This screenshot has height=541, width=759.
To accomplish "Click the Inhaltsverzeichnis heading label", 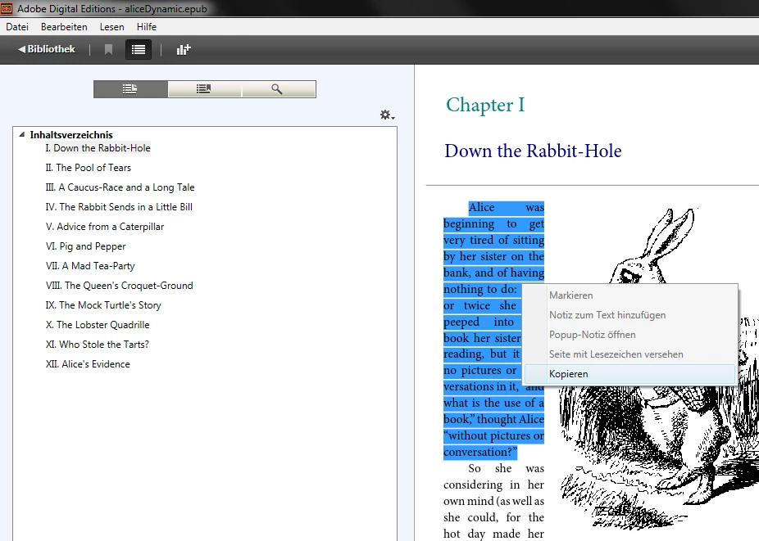I will coord(71,135).
